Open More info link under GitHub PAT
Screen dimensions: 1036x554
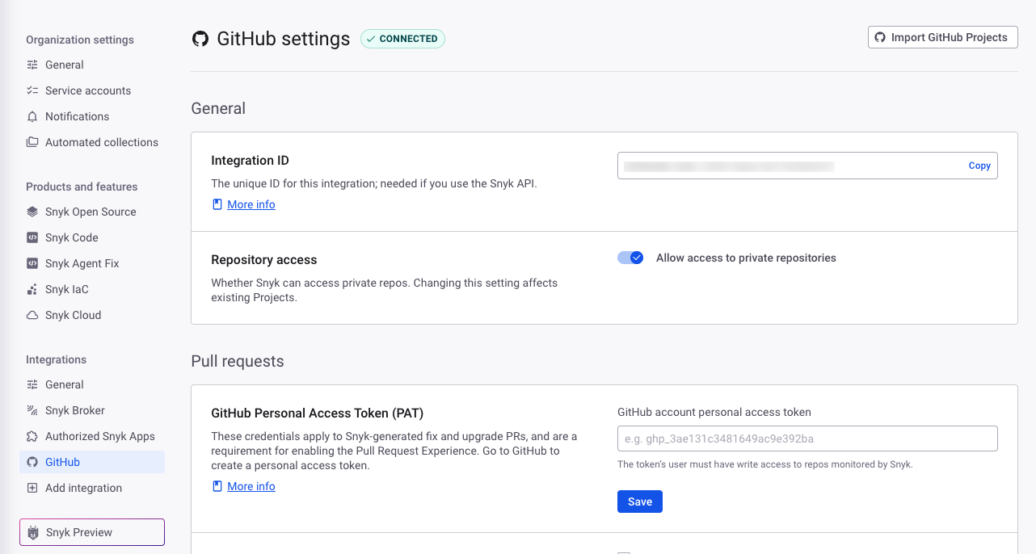pos(251,486)
